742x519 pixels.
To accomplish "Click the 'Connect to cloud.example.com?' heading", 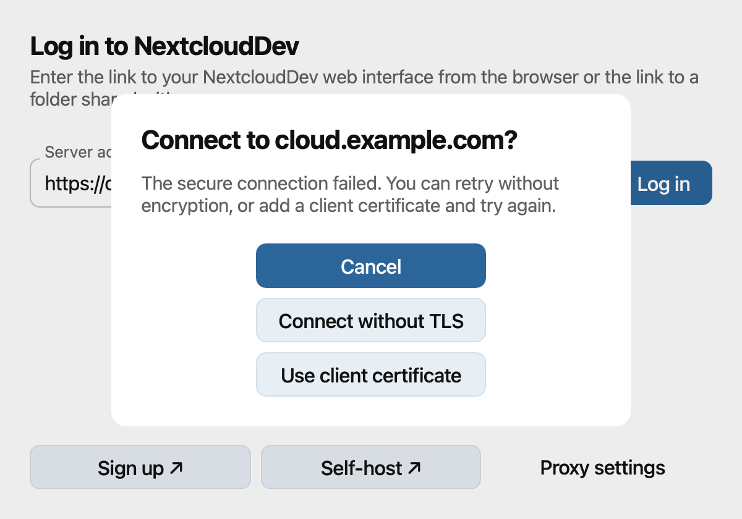I will (x=329, y=141).
